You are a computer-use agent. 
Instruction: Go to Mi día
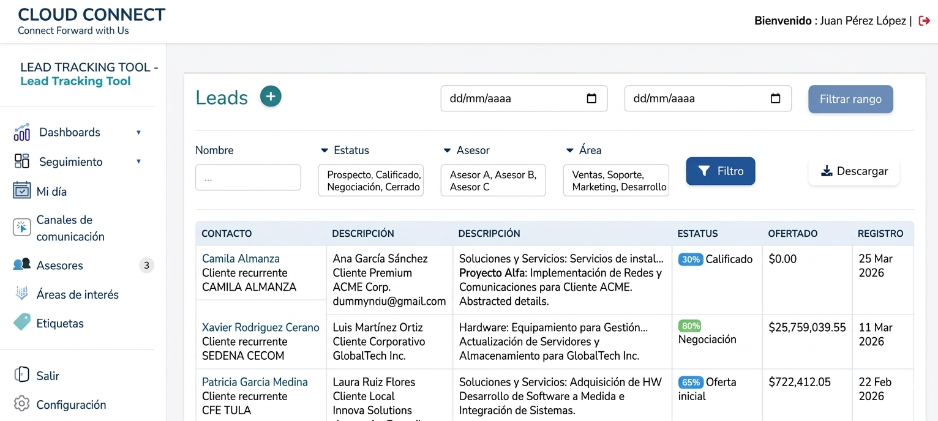point(51,192)
